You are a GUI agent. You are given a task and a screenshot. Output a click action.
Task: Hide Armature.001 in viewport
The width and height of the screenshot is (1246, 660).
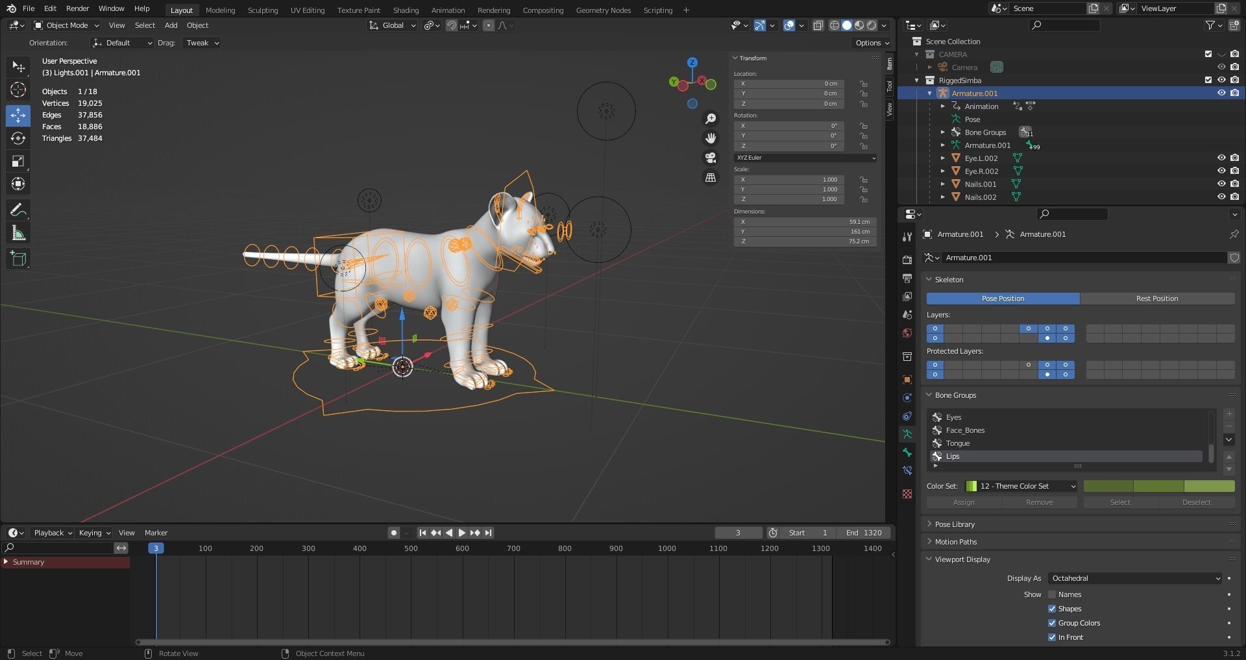click(x=1221, y=93)
